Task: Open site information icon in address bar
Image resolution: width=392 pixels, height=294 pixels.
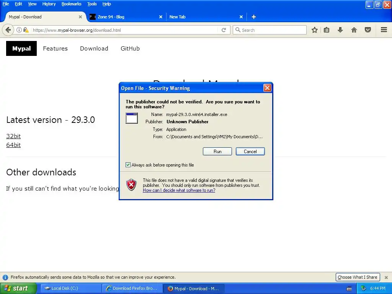Action: point(19,30)
